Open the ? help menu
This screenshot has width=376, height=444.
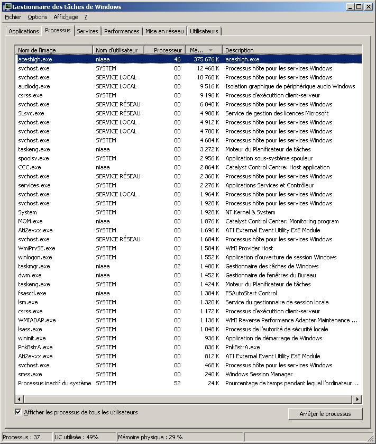86,17
